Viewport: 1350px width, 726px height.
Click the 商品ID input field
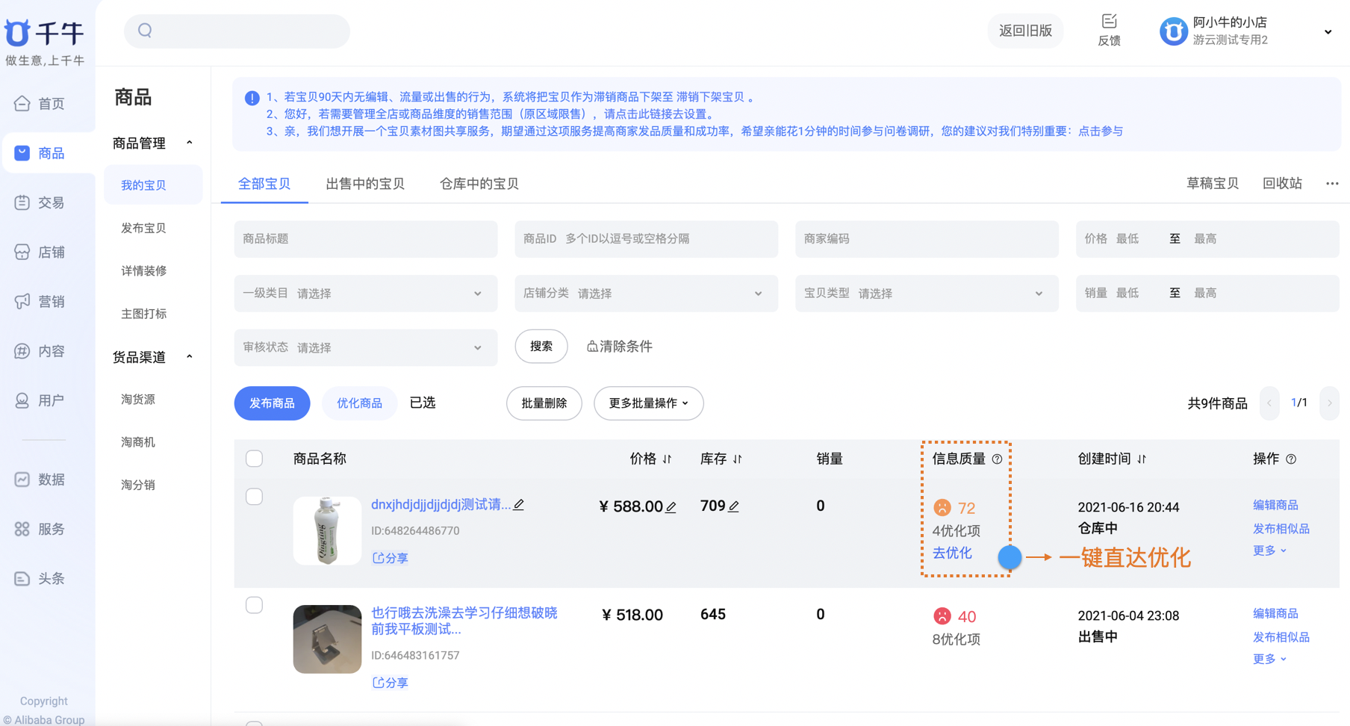(646, 239)
